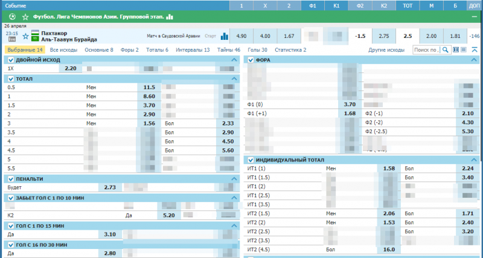Image resolution: width=483 pixels, height=258 pixels.
Task: Collapse the ГОЛ С 1 ПО 15 МИН section
Action: click(x=234, y=225)
